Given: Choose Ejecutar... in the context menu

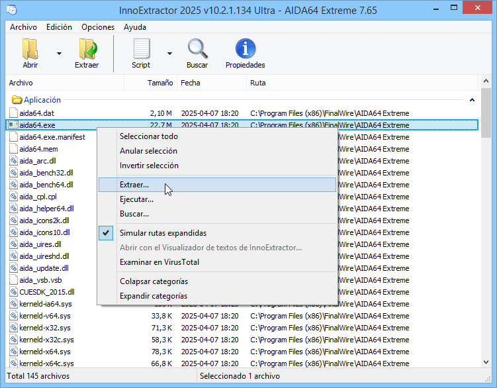Looking at the screenshot, I should point(217,199).
